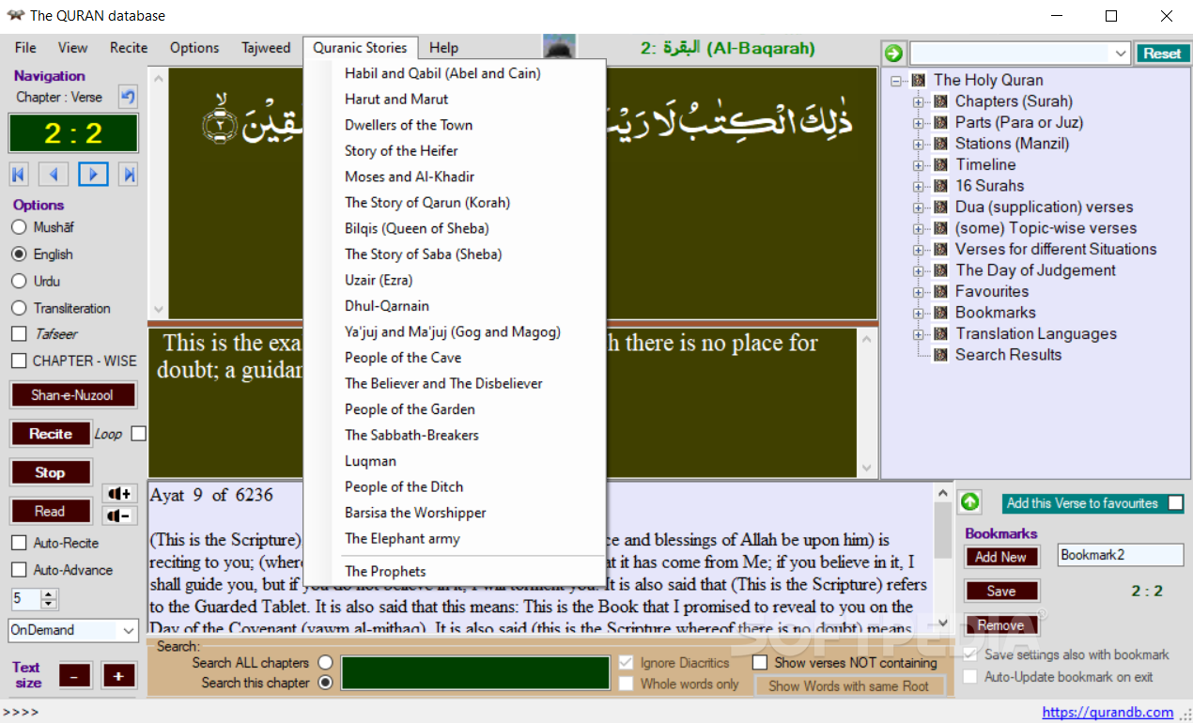Screen dimensions: 1193x723
Task: Click the Recite button
Action: click(51, 434)
